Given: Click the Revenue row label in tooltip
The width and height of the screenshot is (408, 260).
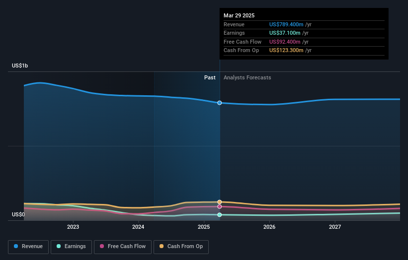Looking at the screenshot, I should pos(234,24).
